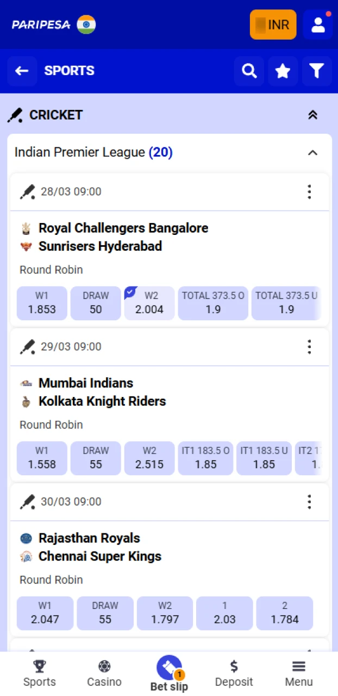Open the user account profile icon
This screenshot has width=338, height=696.
pos(318,24)
